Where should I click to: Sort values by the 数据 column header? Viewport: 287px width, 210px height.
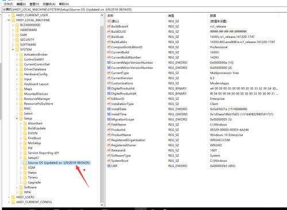[244, 15]
